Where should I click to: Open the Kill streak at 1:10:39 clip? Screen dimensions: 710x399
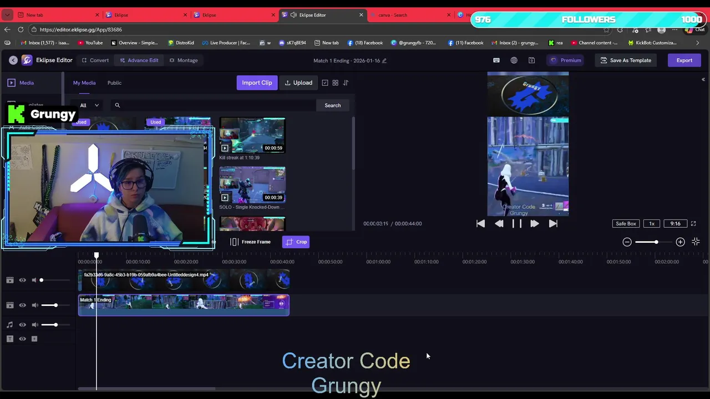(252, 135)
